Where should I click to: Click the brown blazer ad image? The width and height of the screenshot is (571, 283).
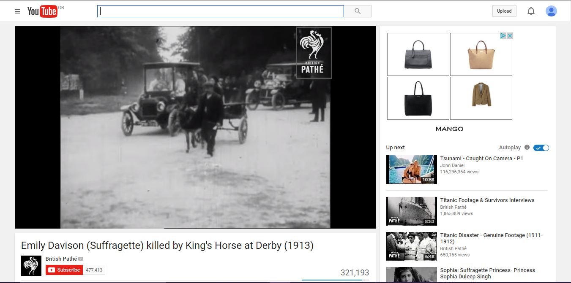coord(481,98)
